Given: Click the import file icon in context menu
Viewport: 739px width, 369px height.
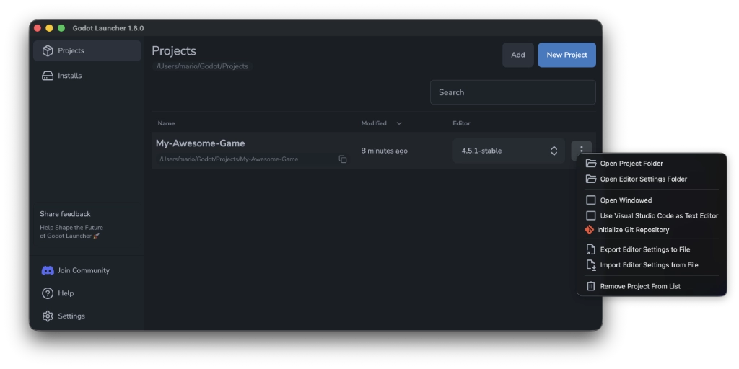Looking at the screenshot, I should click(590, 265).
